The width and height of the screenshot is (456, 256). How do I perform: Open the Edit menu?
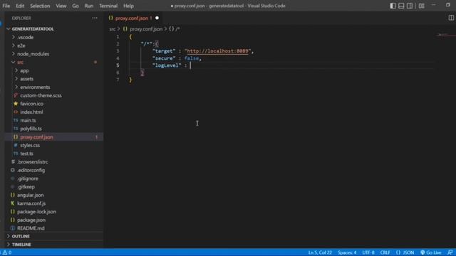pyautogui.click(x=20, y=6)
